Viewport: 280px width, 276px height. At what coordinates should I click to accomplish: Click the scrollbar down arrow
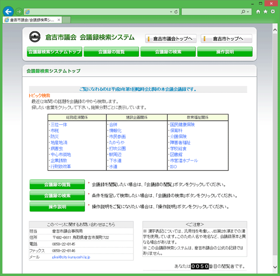(x=275, y=267)
